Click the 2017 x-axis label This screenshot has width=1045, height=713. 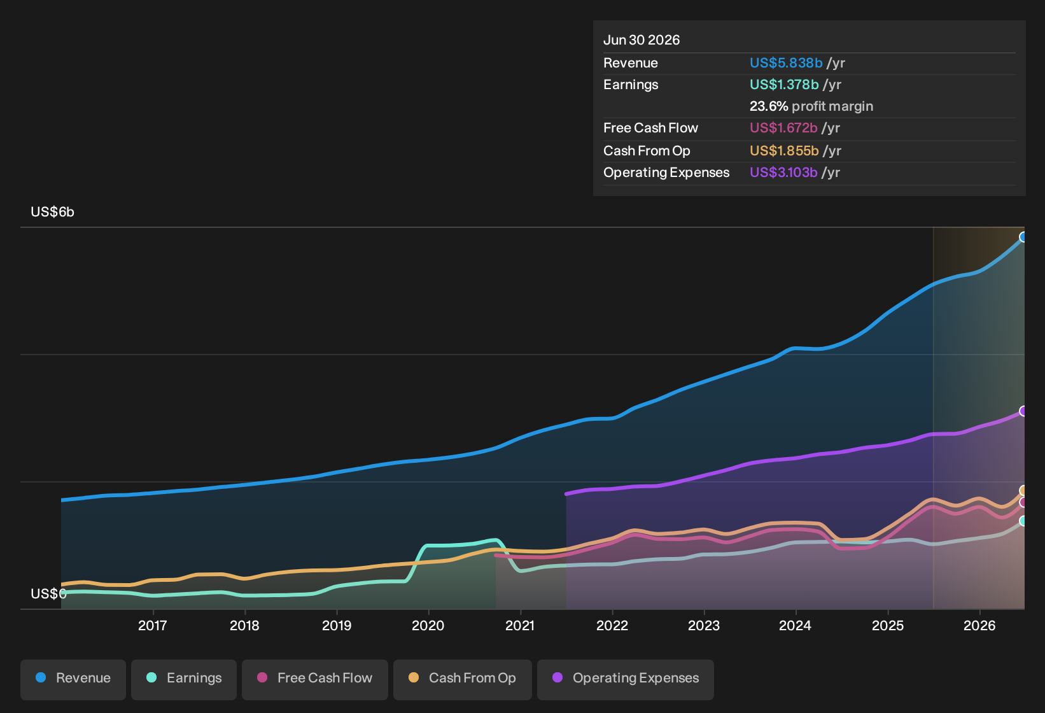point(153,626)
